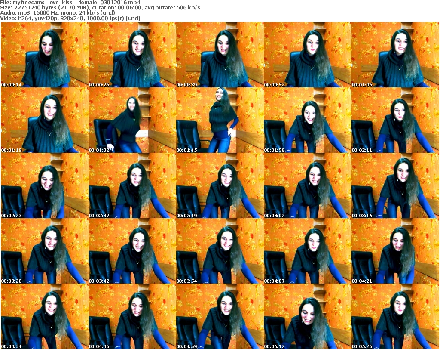Pick the frame stamped 00:03:02
Viewport: 440px width, 349px height.
tap(307, 185)
